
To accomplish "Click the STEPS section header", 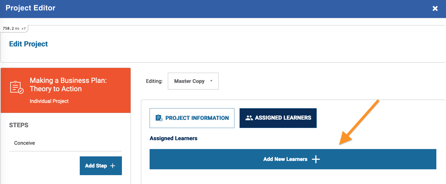I will pyautogui.click(x=19, y=125).
